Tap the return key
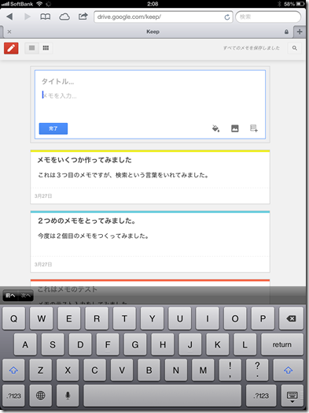The width and height of the screenshot is (309, 413). pos(282,344)
